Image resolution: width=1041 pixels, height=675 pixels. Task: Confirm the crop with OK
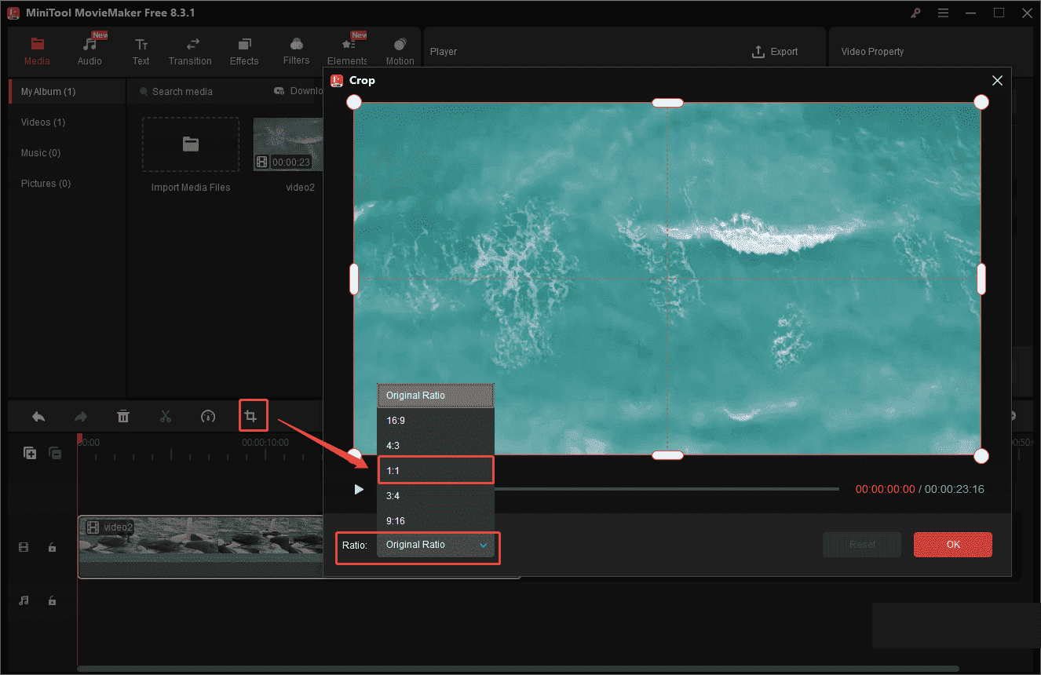tap(952, 544)
